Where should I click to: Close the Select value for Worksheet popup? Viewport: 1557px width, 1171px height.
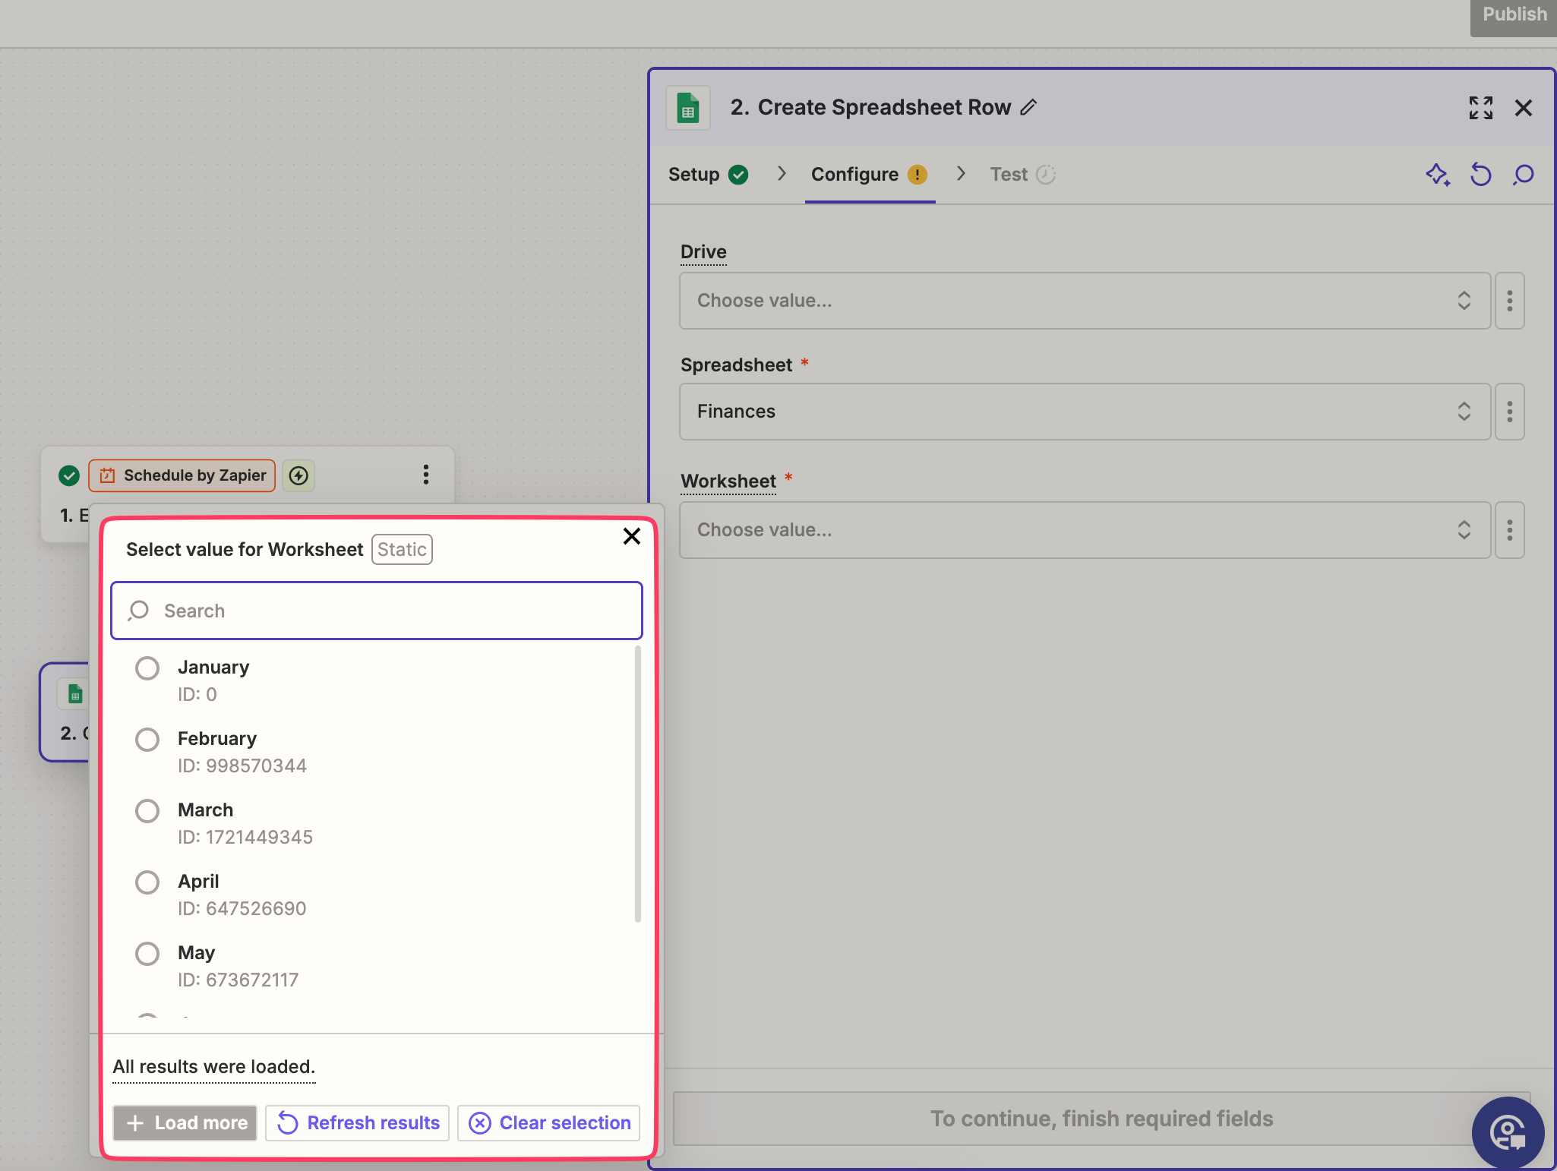click(x=632, y=536)
